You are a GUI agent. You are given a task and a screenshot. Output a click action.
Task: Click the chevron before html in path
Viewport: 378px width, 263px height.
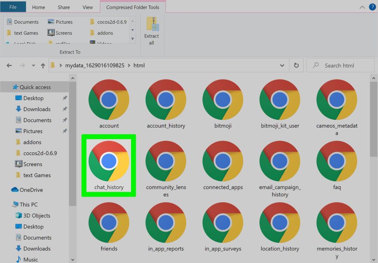point(129,65)
